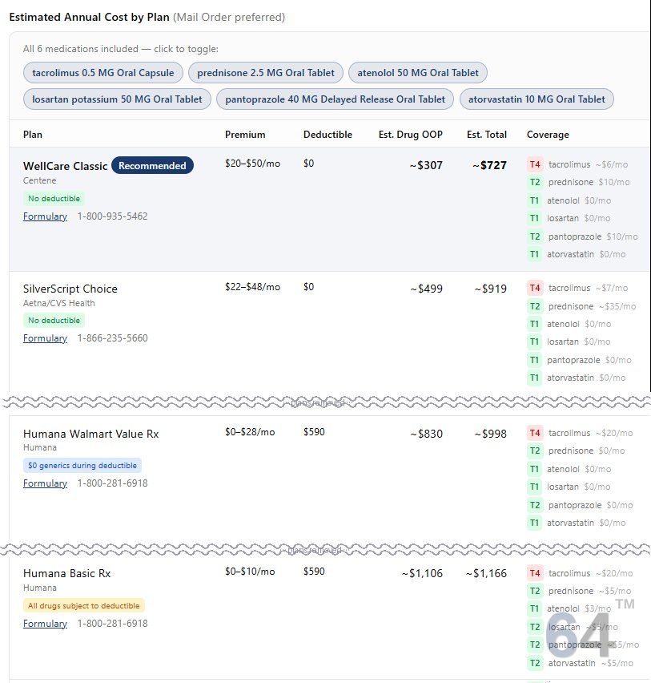651x683 pixels.
Task: Open the Formulary for Humana Basic Rx
Action: coord(45,624)
